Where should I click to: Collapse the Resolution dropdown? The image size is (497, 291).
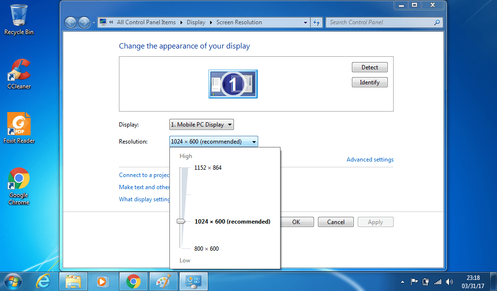(x=214, y=142)
